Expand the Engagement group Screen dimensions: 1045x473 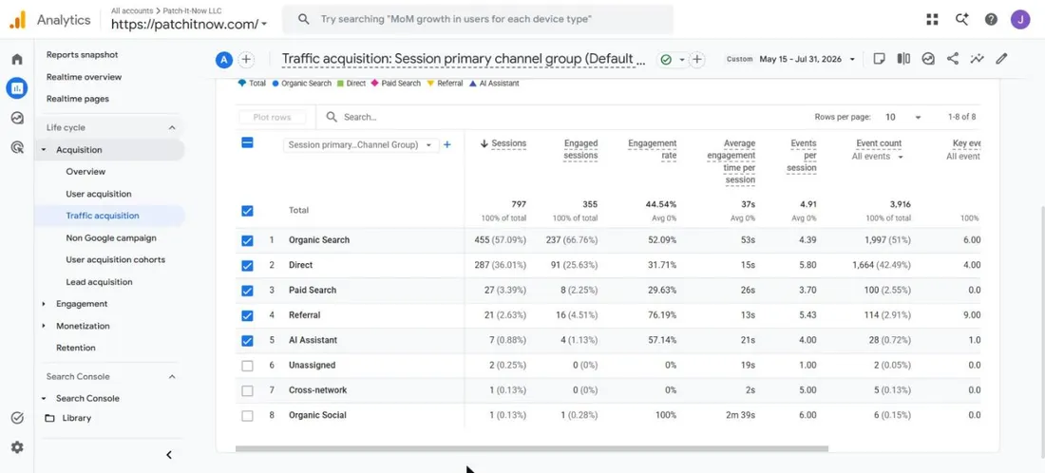click(44, 304)
